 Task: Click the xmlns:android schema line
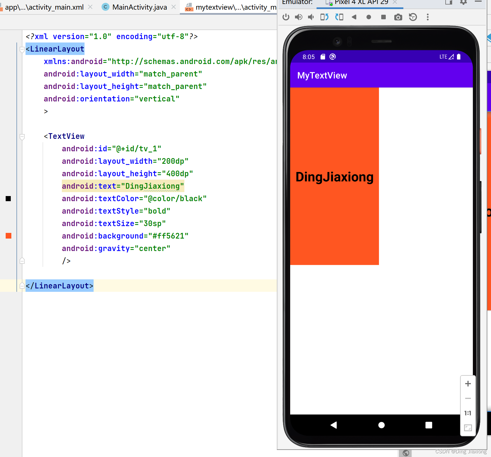[x=160, y=61]
